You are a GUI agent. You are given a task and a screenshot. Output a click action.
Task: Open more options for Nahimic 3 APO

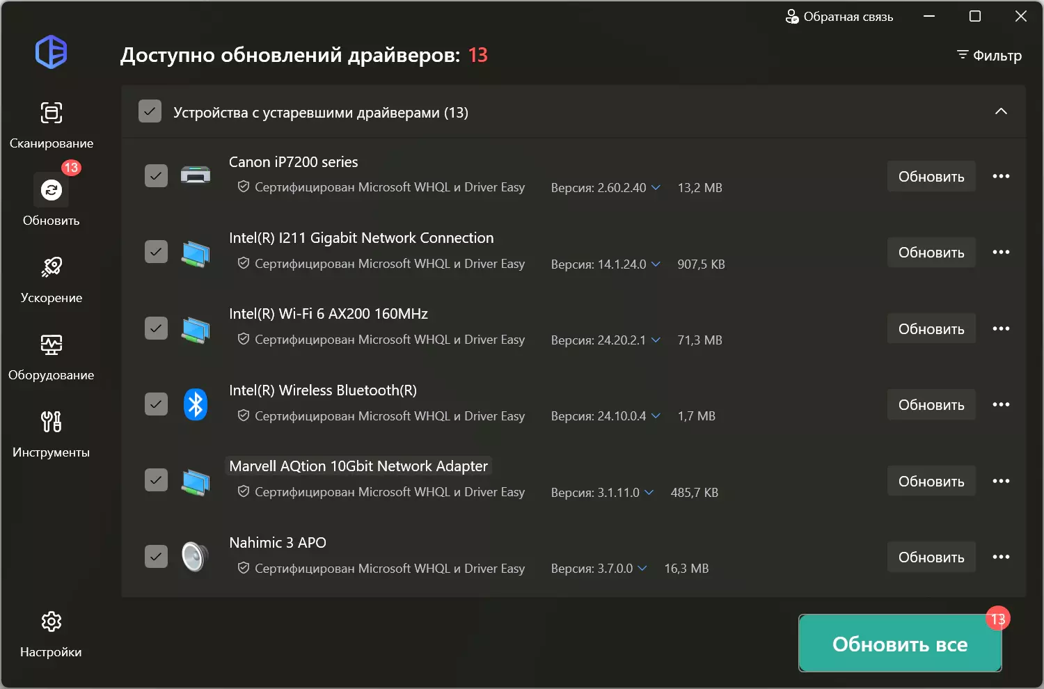[1001, 557]
